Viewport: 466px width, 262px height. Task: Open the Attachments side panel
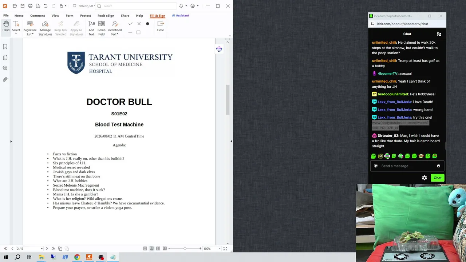(5, 79)
